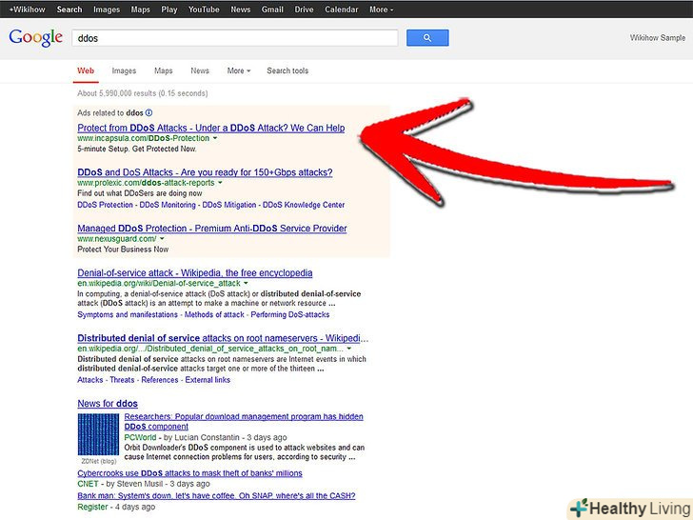Open Bank man: System's down article
Screen dimensions: 693x520
pos(216,495)
